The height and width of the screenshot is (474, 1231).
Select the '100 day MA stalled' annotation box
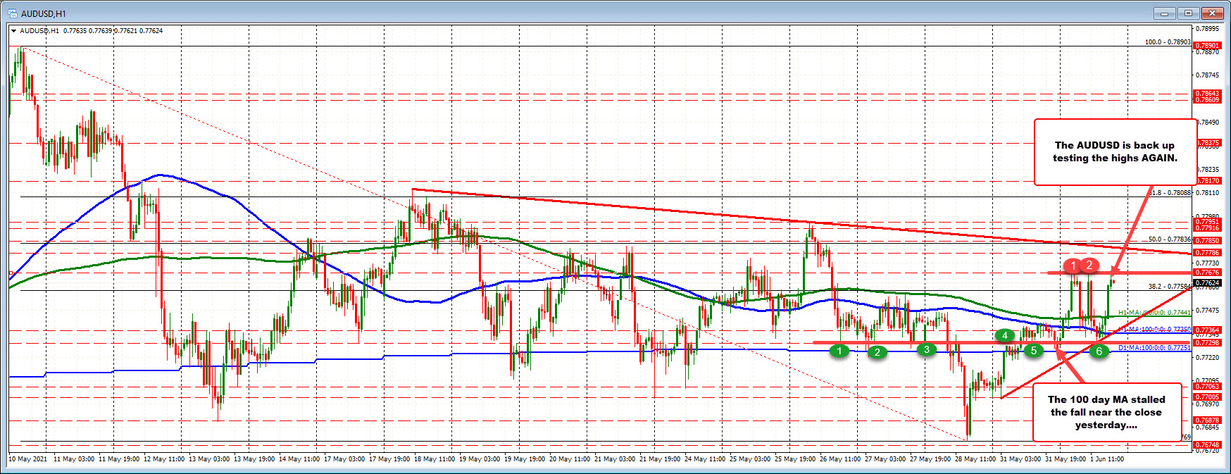pos(1106,412)
